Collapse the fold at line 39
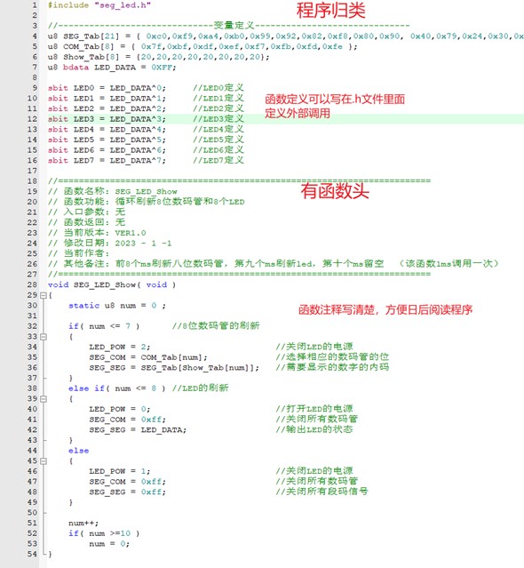 coord(43,399)
